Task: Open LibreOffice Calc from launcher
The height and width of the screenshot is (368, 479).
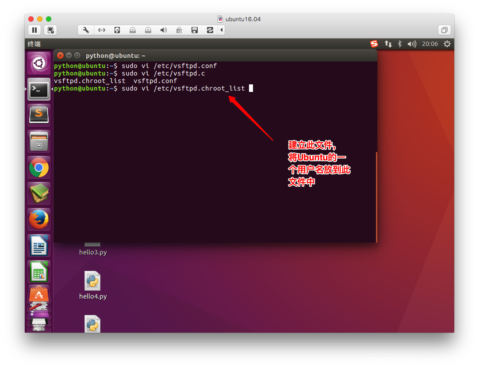Action: [39, 272]
